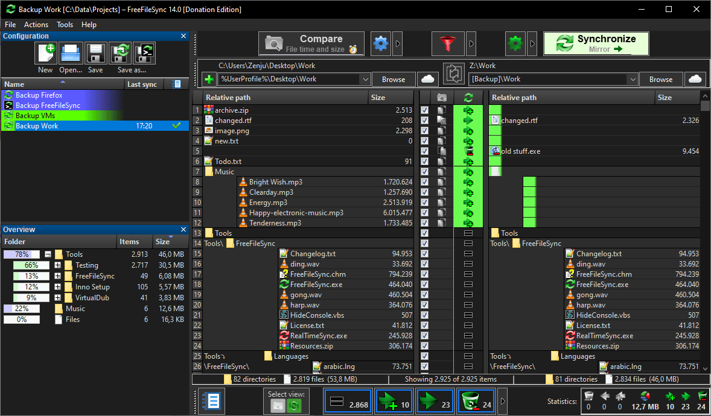Select the Backup VMs configuration
Screen dimensions: 711x416
[95, 116]
